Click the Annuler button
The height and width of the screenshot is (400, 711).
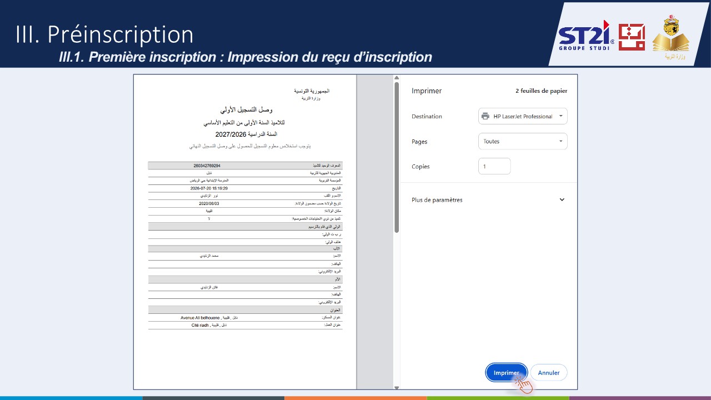549,373
